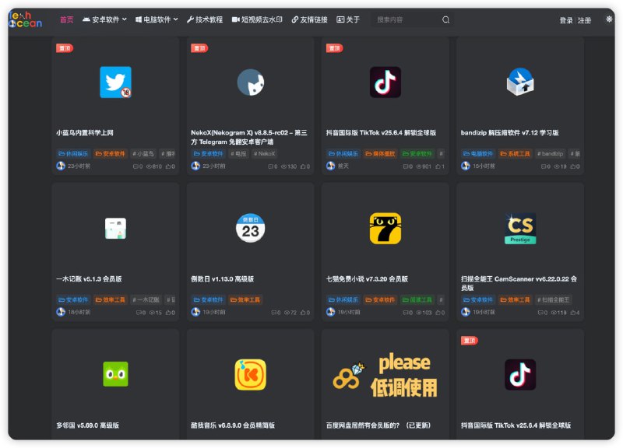Open the 友情链接 menu item
Viewport: 623px width, 448px height.
click(x=309, y=19)
